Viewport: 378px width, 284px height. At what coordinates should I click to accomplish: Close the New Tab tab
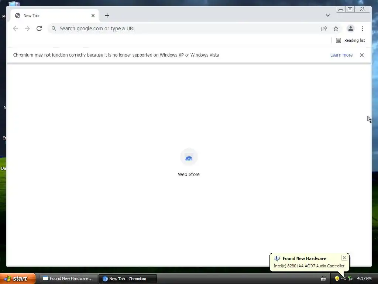(93, 16)
